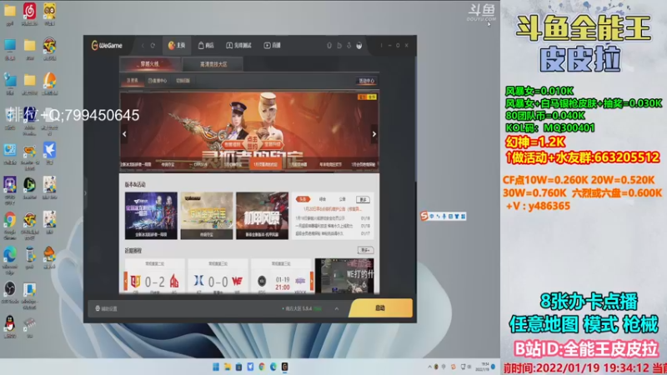Open 辅助设置 at the bottom left
This screenshot has width=667, height=375.
point(107,308)
